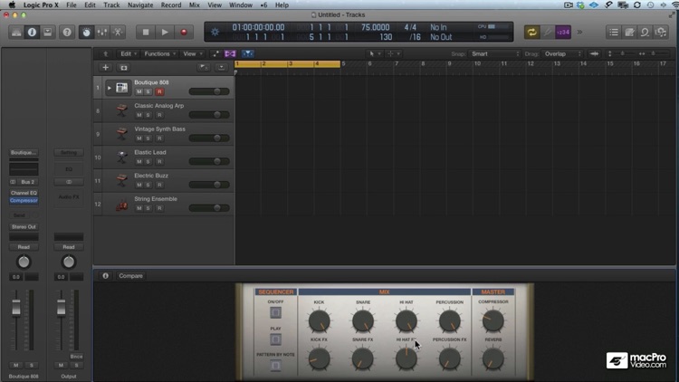Open the Media Browser button
This screenshot has width=679, height=382.
661,32
